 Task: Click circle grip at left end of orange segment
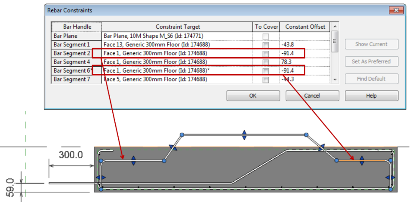tap(337, 160)
